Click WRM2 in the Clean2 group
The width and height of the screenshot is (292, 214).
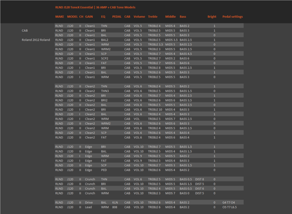(x=106, y=124)
